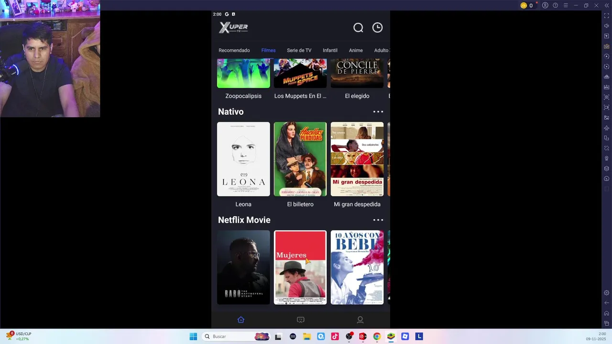Image resolution: width=612 pixels, height=344 pixels.
Task: Select the Filmes tab
Action: (268, 50)
